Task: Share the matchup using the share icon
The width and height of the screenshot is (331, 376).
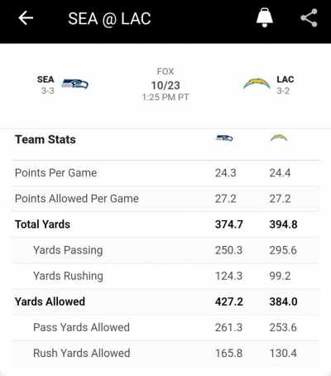Action: 309,18
